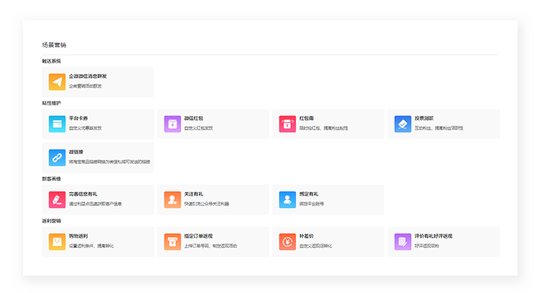540x293 pixels.
Task: Open the blue chain-link 微链接 icon
Action: [x=57, y=158]
